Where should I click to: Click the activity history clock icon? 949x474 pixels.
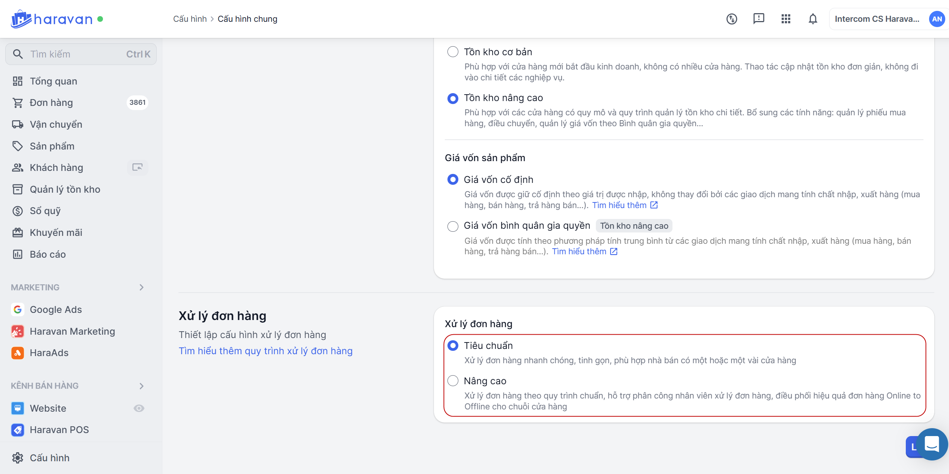coord(731,19)
